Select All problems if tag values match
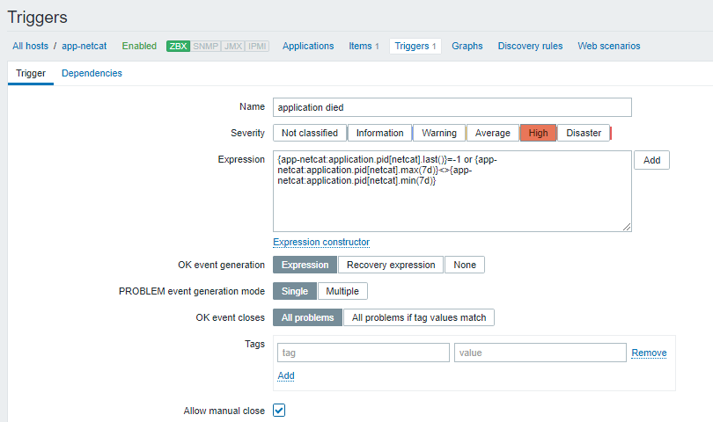The image size is (713, 422). pos(418,317)
